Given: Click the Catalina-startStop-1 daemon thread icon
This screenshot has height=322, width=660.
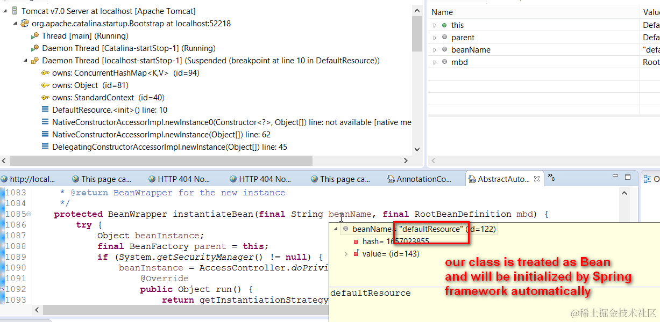Looking at the screenshot, I should [35, 48].
